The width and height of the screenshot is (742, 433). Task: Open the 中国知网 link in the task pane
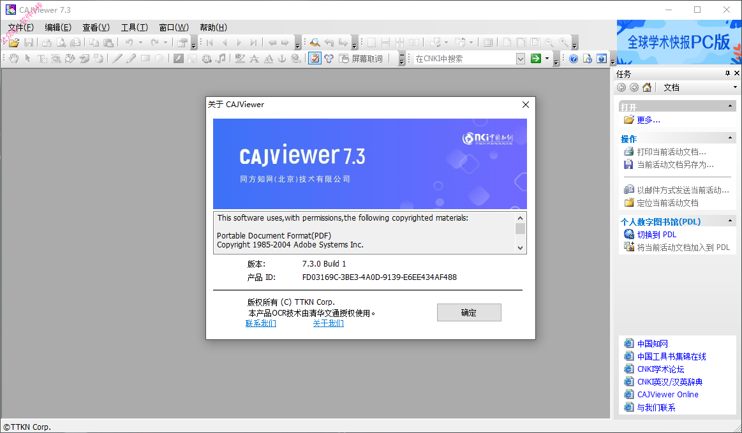point(653,344)
